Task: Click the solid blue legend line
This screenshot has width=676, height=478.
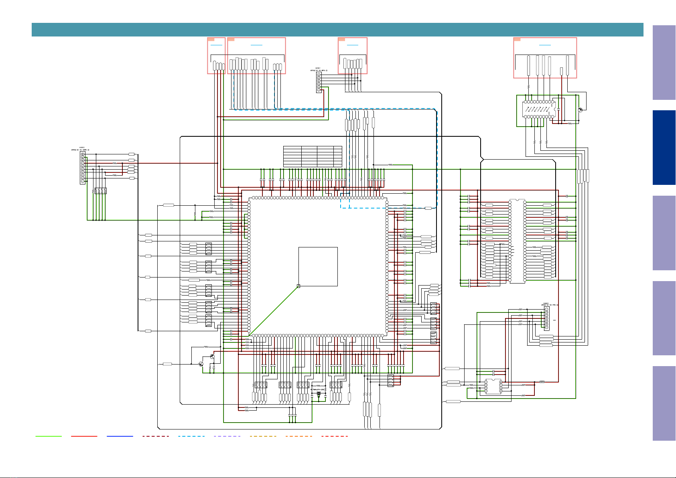Action: coord(120,436)
